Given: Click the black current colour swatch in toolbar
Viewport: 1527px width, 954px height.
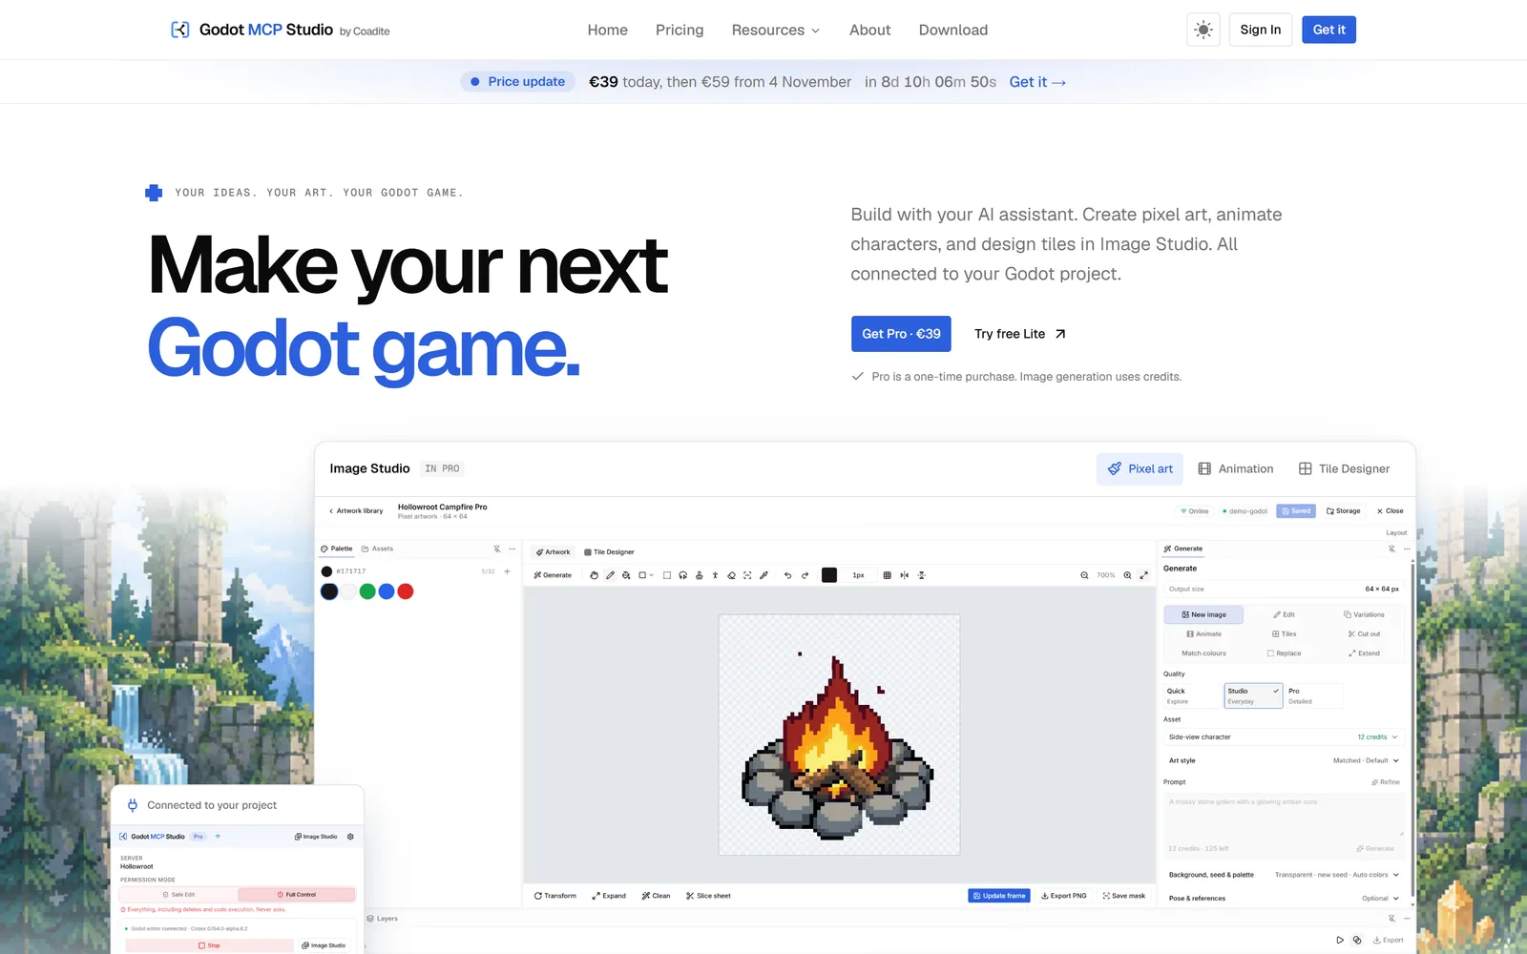Looking at the screenshot, I should pyautogui.click(x=829, y=575).
